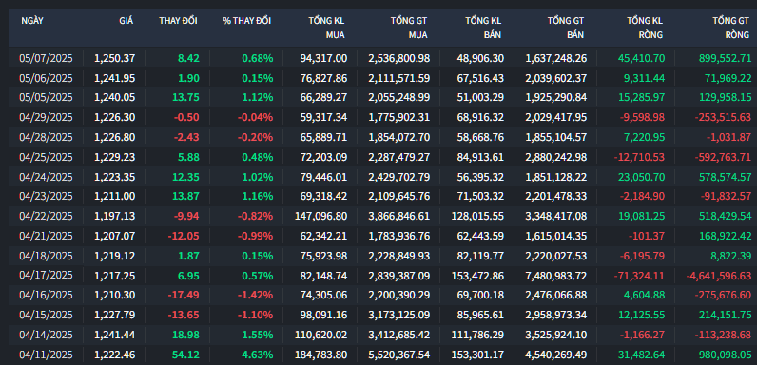Click the TỔNG KL RÒNG column header

pyautogui.click(x=645, y=28)
